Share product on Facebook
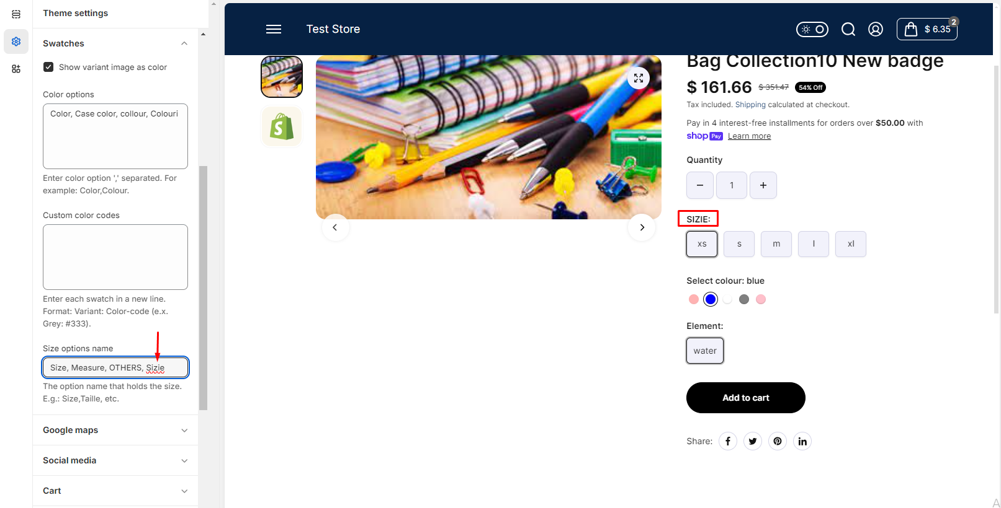The image size is (1001, 508). coord(728,441)
